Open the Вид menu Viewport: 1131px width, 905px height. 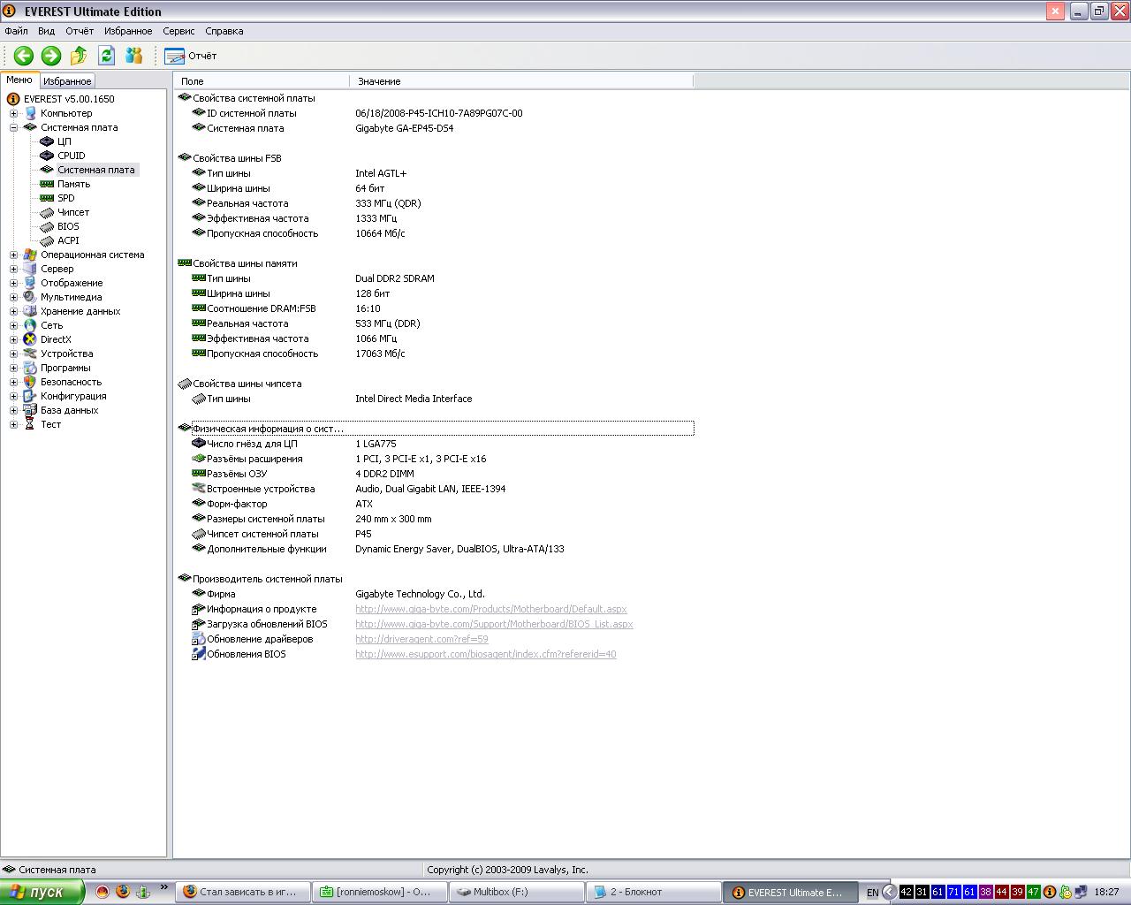pos(46,31)
